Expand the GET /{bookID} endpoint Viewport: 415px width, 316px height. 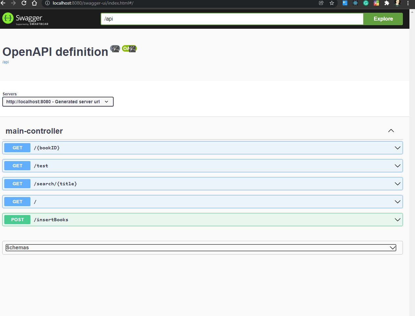click(202, 148)
